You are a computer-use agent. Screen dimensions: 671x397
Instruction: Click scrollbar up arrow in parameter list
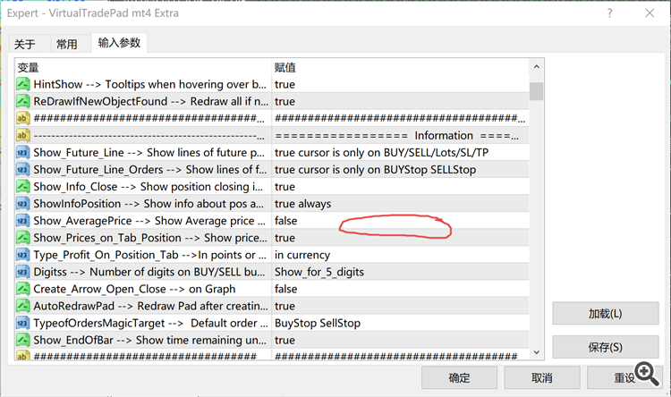point(536,67)
